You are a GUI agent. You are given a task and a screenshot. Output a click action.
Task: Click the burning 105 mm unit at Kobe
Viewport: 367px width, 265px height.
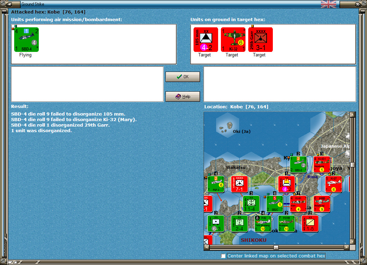(x=286, y=184)
